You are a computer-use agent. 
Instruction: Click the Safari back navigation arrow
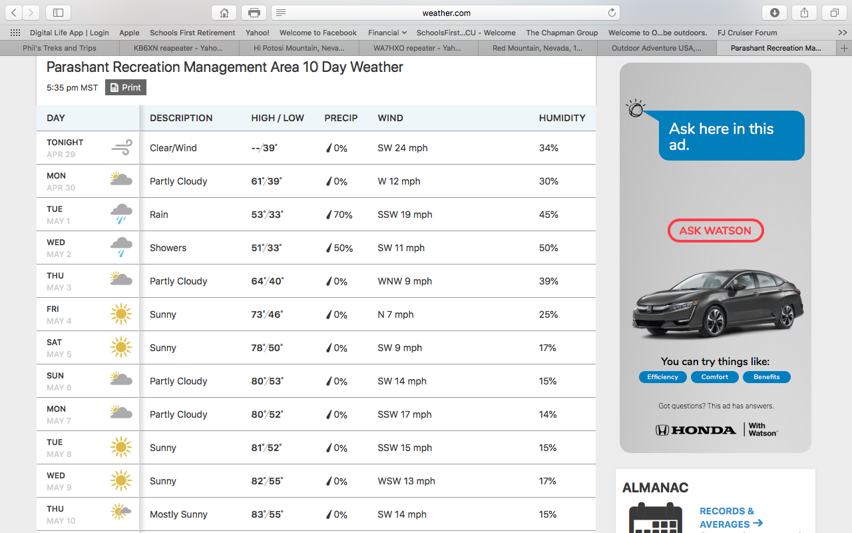point(14,13)
